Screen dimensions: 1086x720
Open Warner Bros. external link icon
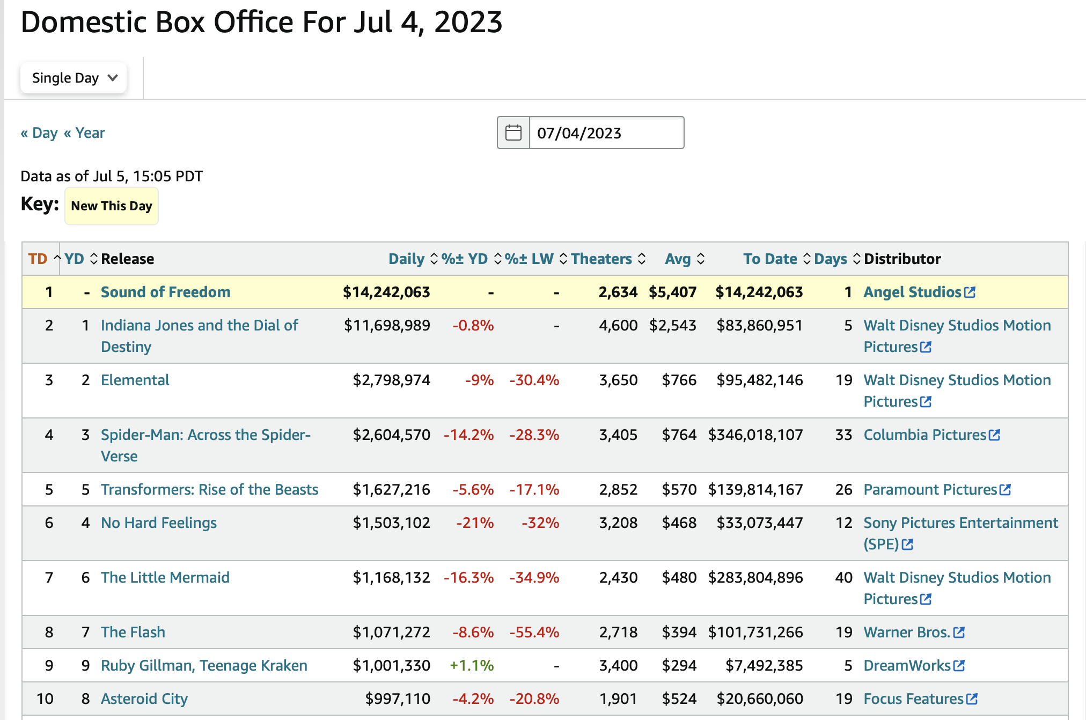click(959, 633)
